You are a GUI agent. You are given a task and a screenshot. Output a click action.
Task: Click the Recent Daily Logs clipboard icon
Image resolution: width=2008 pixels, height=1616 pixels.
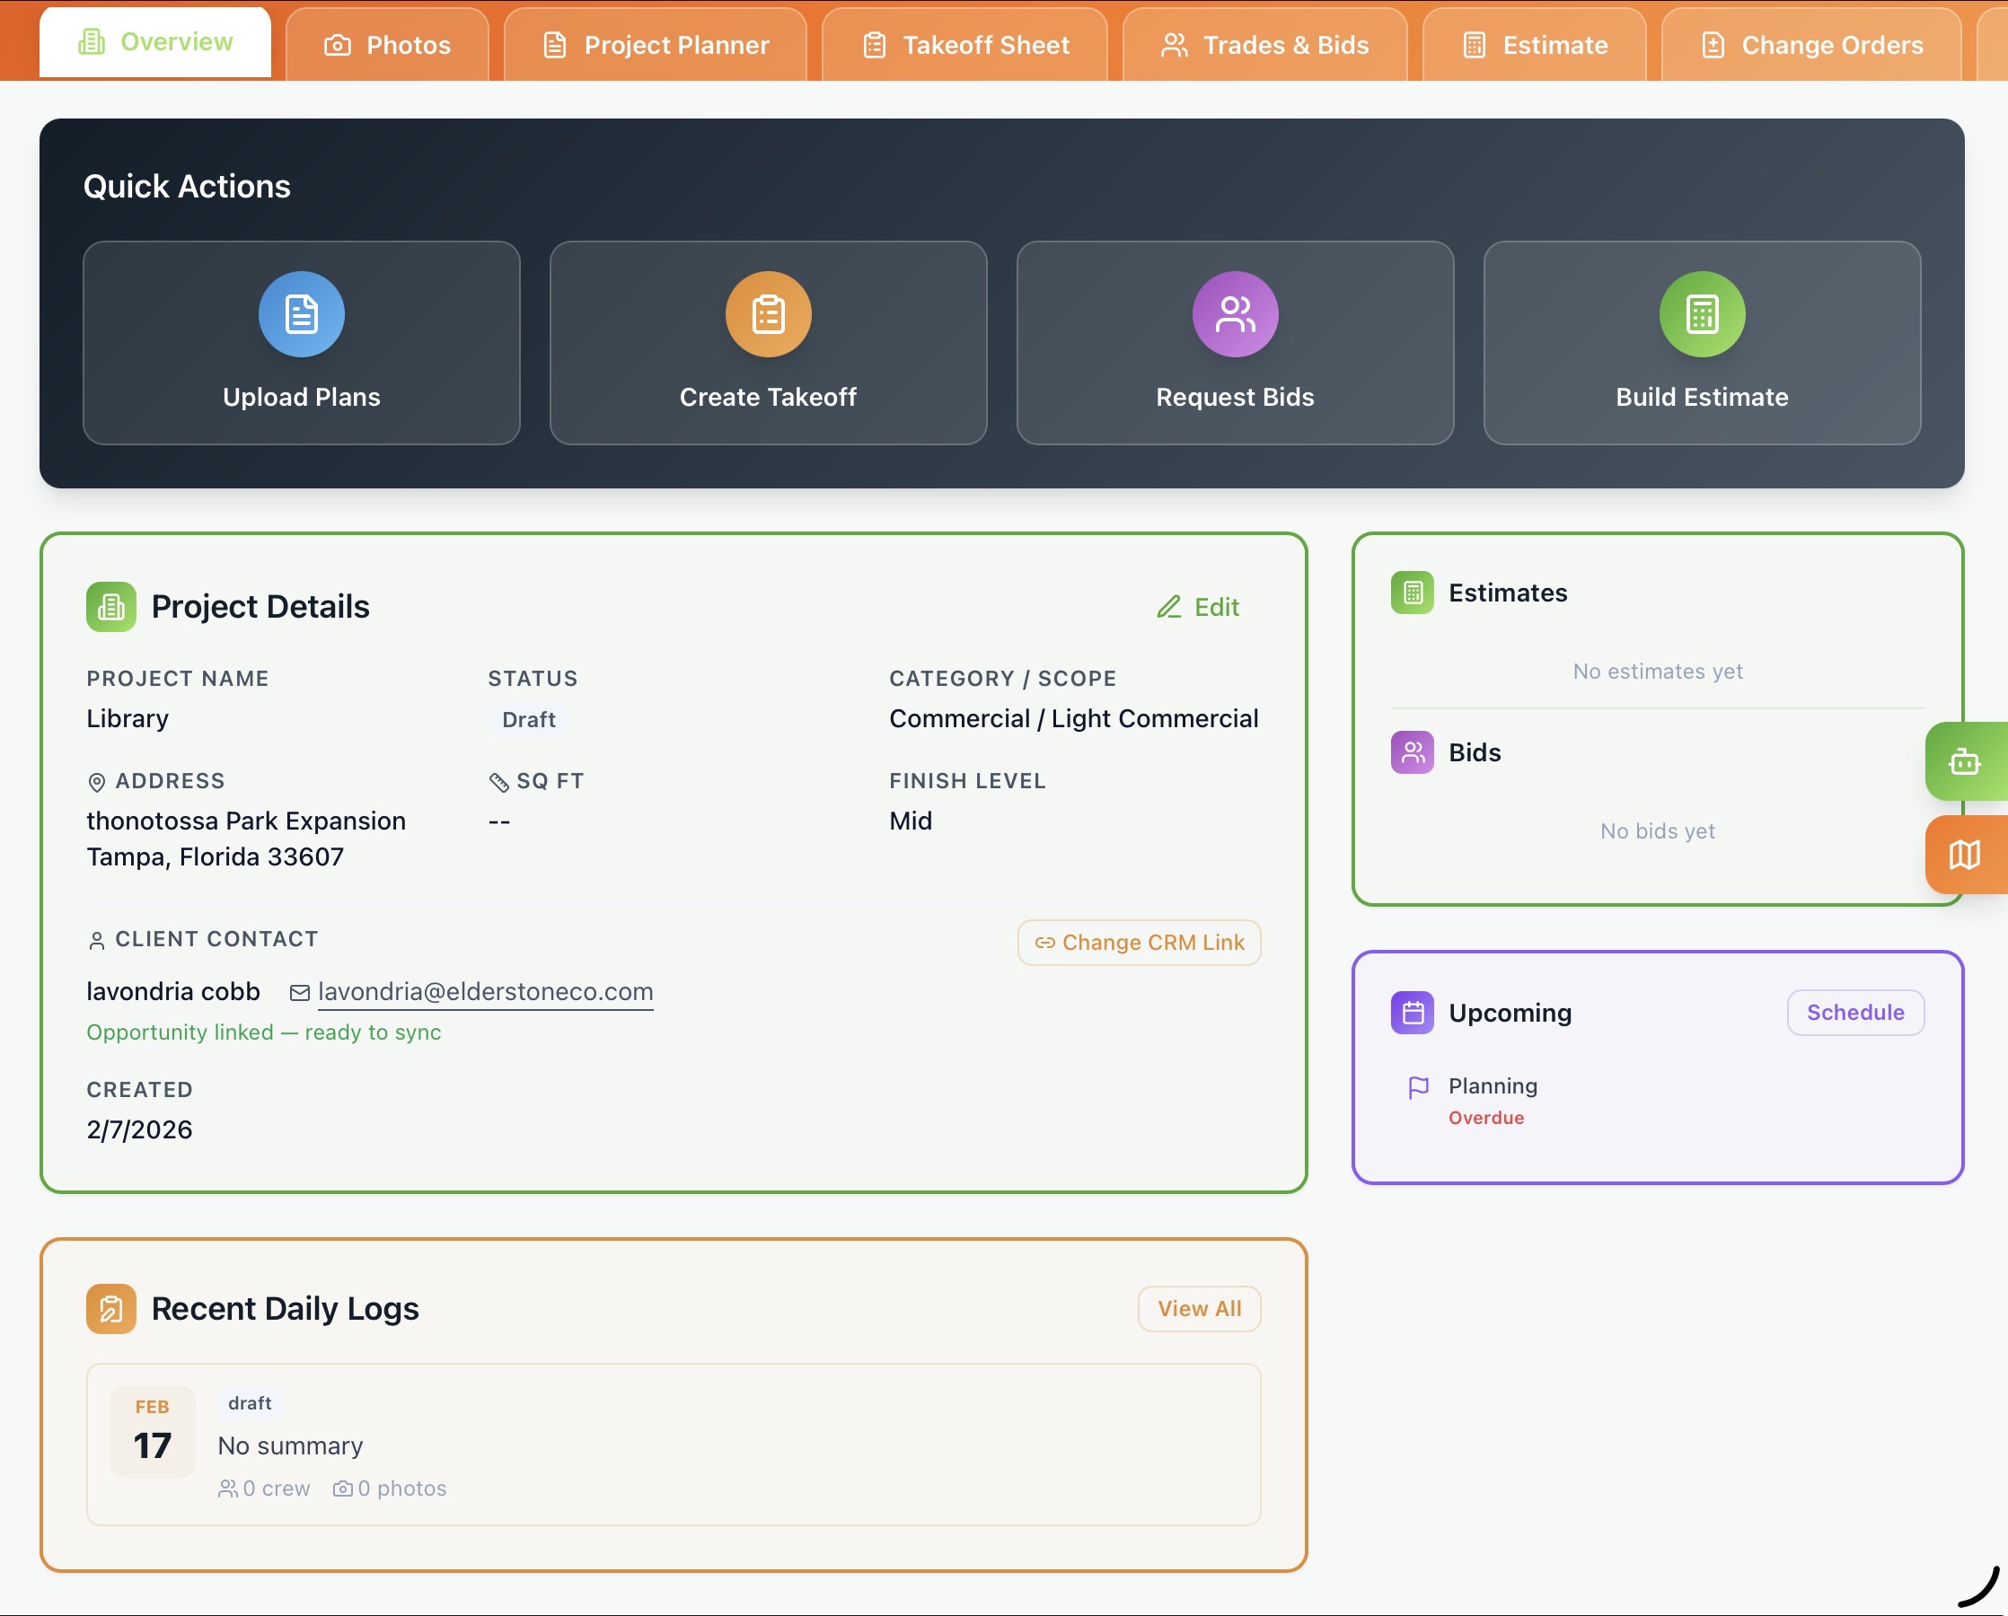(x=110, y=1308)
